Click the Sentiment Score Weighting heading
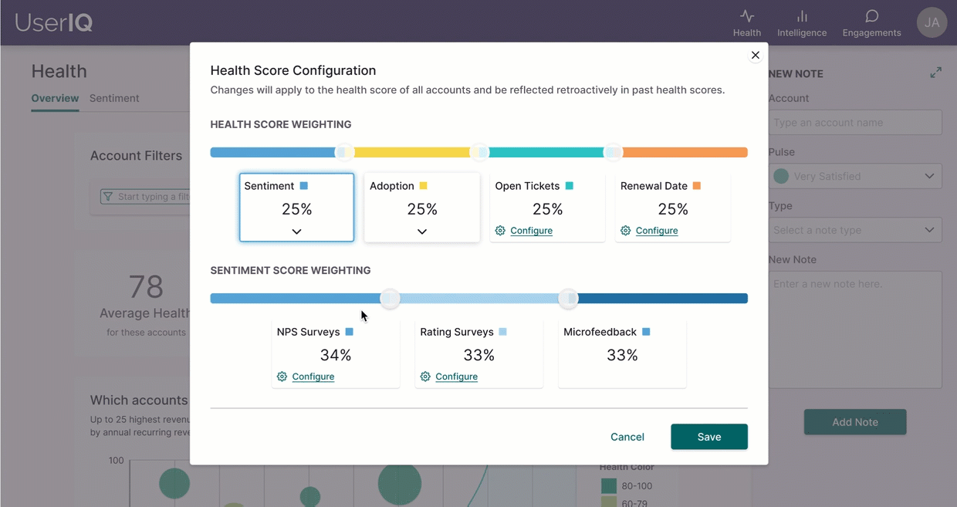The image size is (957, 507). click(x=290, y=270)
